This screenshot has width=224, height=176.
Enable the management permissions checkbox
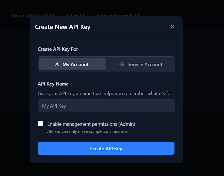[40, 124]
